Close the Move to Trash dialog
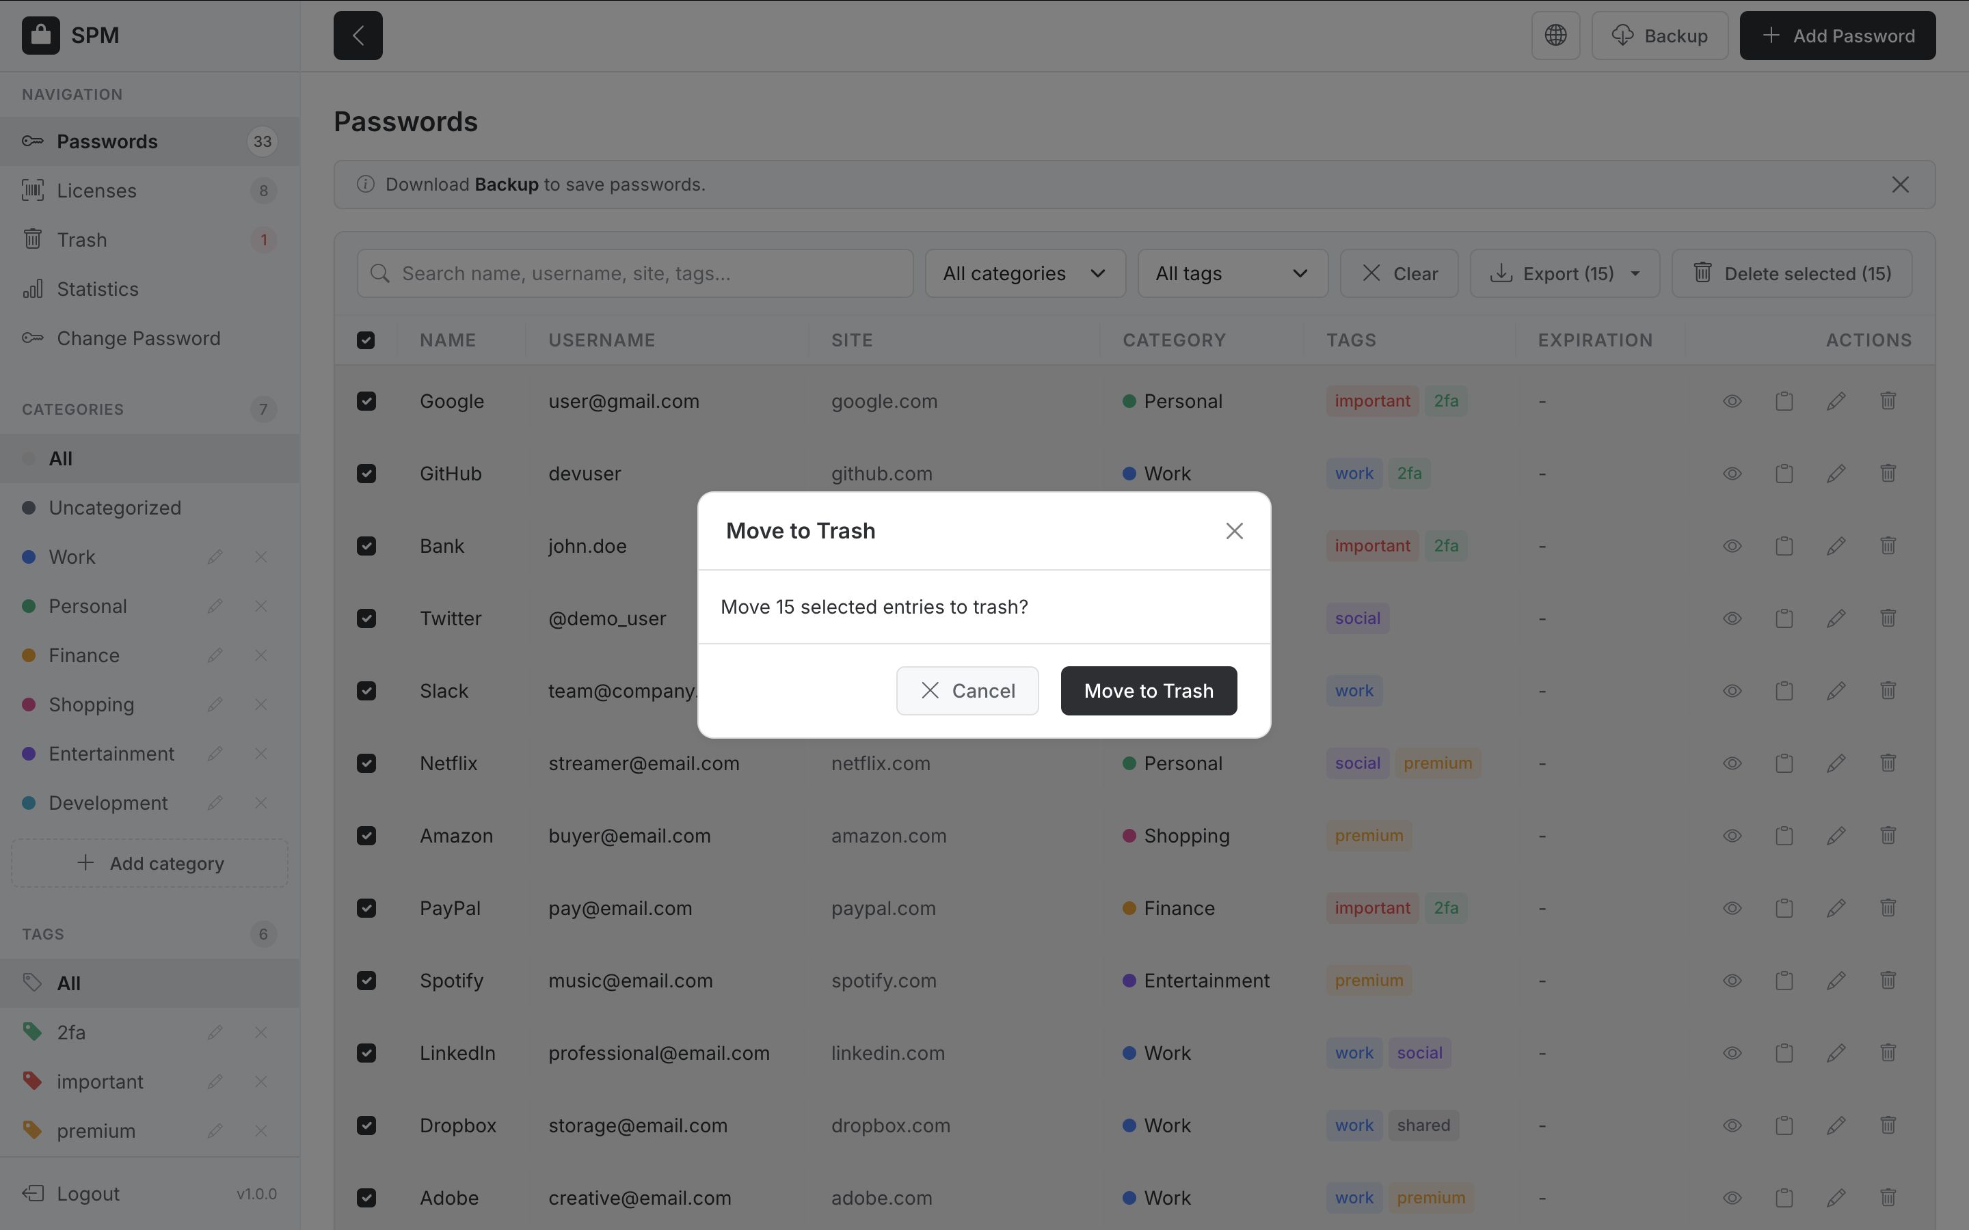Viewport: 1969px width, 1230px height. click(1233, 531)
